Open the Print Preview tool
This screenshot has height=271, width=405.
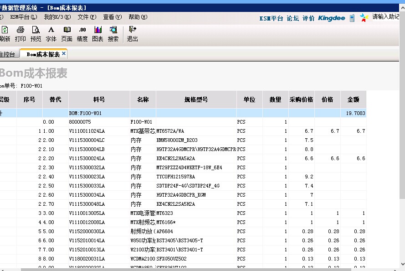click(36, 34)
